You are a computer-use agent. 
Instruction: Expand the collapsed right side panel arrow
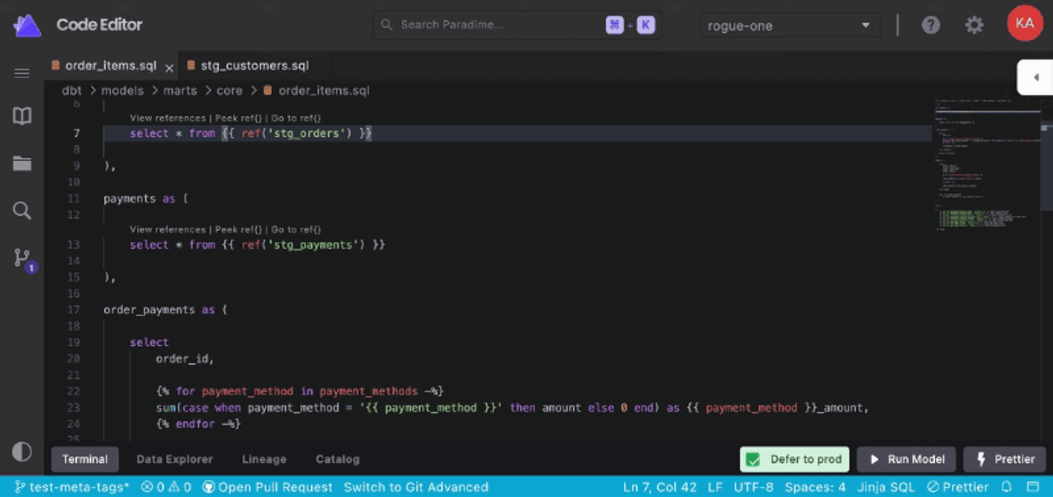pyautogui.click(x=1036, y=77)
